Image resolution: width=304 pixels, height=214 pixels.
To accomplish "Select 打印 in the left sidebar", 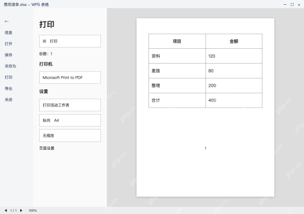I will [8, 77].
